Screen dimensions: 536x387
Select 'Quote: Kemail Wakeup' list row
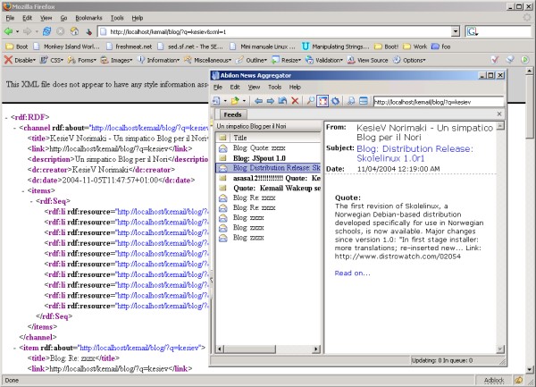tap(268, 188)
